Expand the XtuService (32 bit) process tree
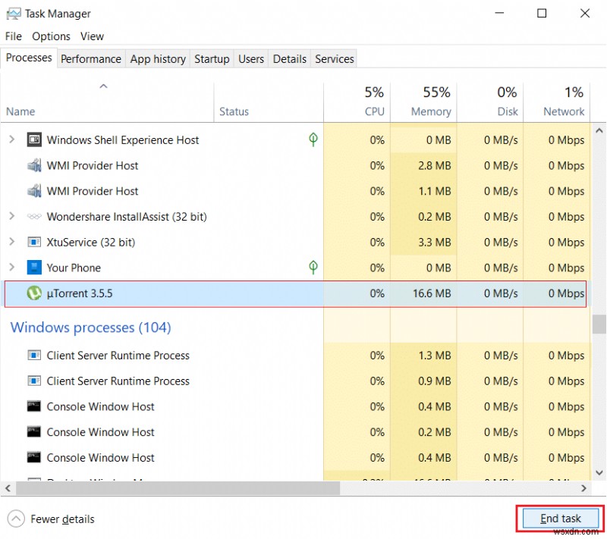 coord(11,242)
